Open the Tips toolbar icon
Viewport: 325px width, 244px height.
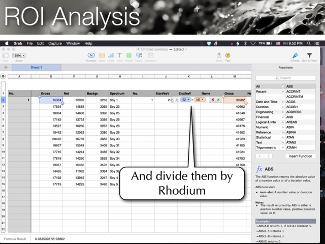(228, 55)
